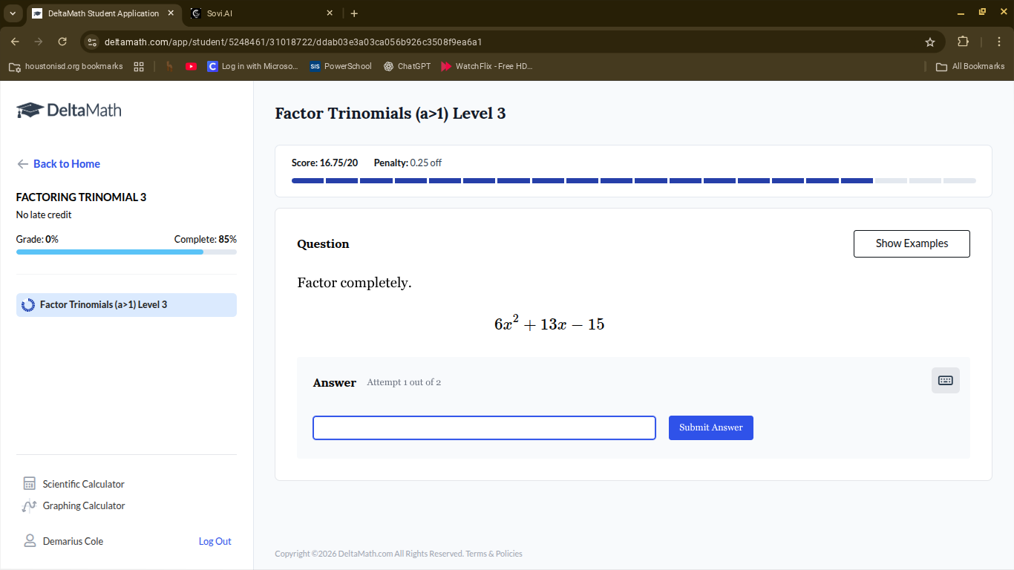Click the assignment completion progress bar
1014x570 pixels.
pos(126,252)
